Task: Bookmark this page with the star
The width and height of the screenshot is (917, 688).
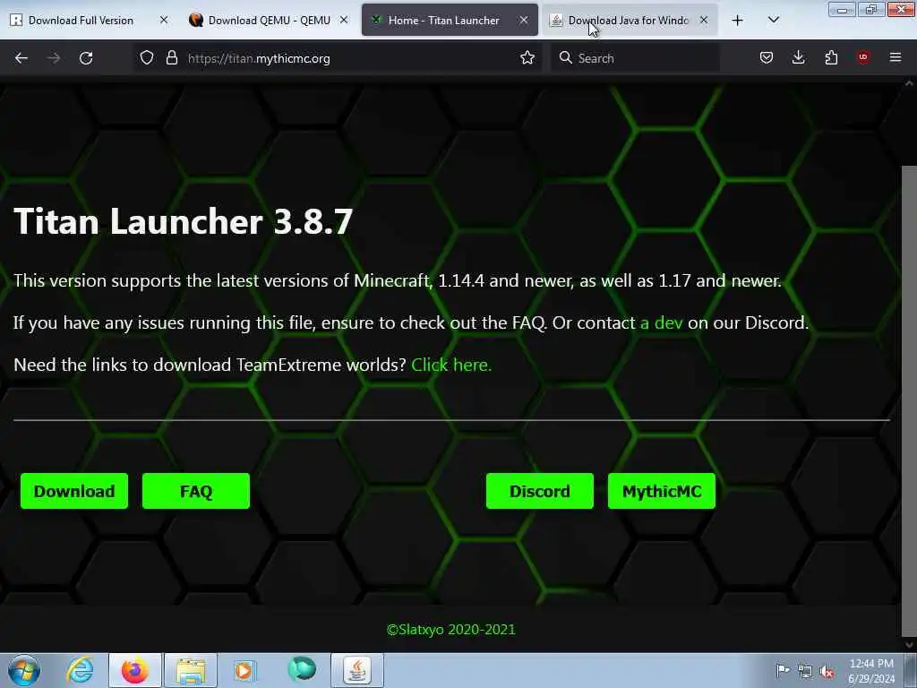Action: (x=527, y=58)
